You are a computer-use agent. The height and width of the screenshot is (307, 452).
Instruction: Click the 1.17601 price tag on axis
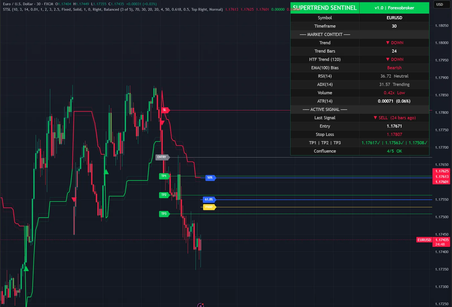(x=442, y=182)
